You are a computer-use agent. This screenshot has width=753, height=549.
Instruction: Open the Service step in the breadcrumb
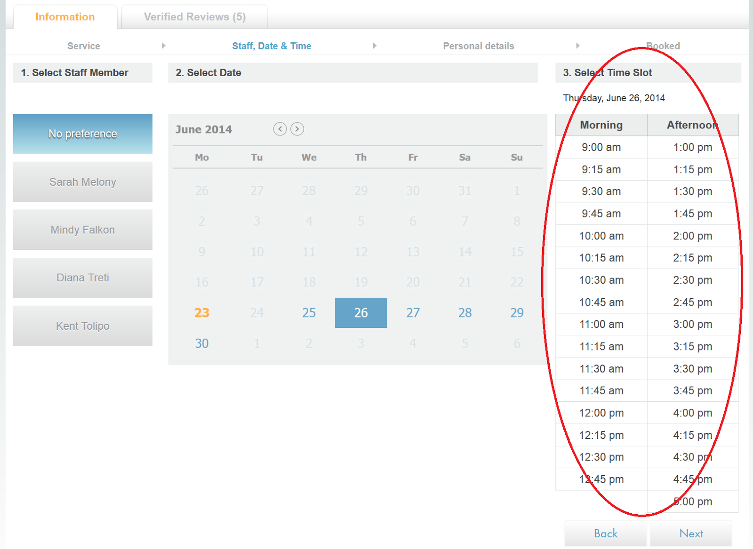click(83, 46)
